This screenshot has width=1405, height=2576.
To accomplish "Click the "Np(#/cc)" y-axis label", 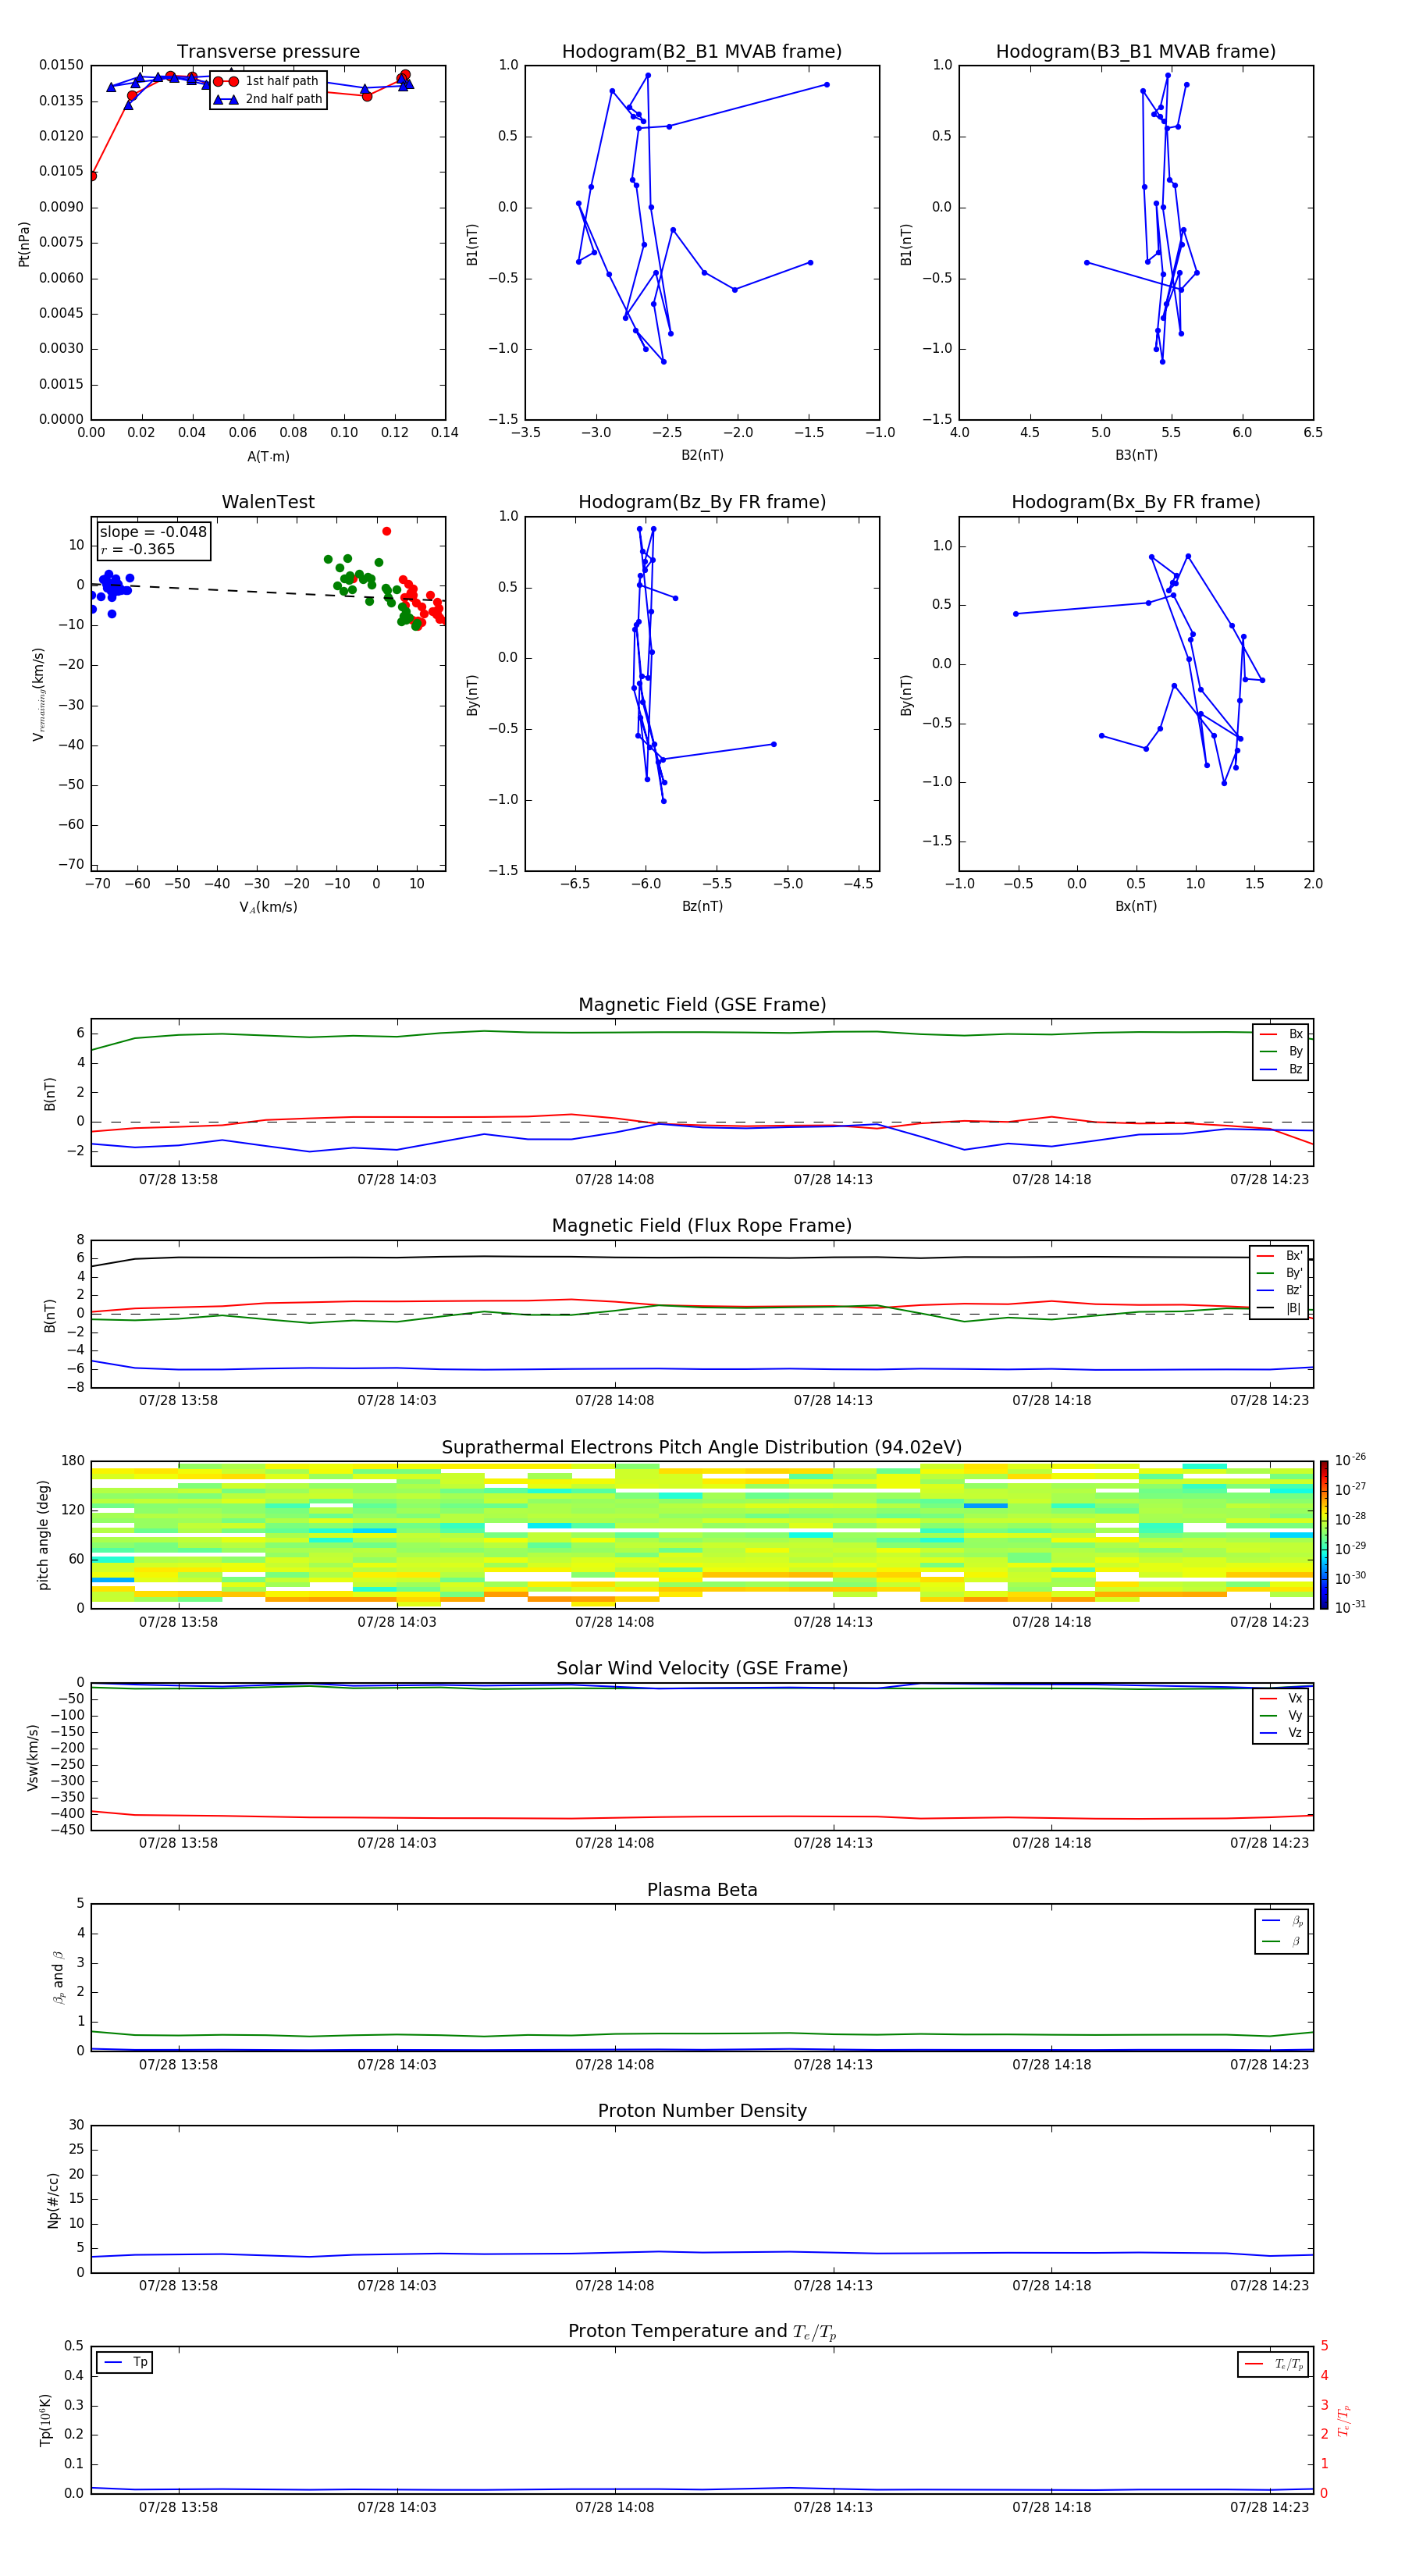I will [54, 2200].
